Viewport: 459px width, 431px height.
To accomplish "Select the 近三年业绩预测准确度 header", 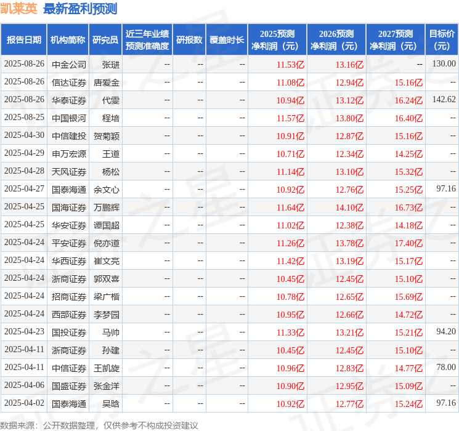I will click(x=147, y=40).
